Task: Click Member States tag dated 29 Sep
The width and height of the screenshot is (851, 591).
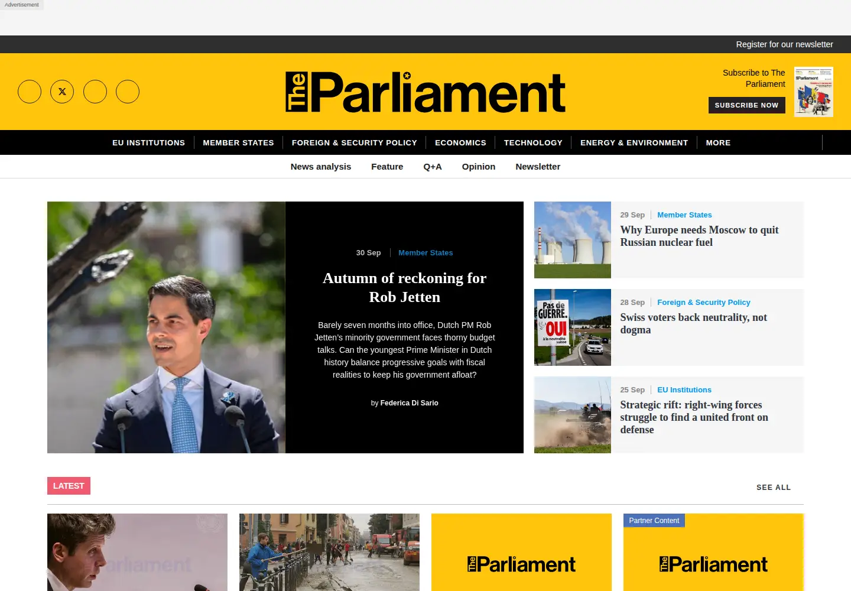Action: pyautogui.click(x=684, y=215)
